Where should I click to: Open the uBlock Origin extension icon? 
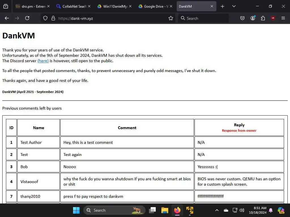pyautogui.click(x=273, y=18)
